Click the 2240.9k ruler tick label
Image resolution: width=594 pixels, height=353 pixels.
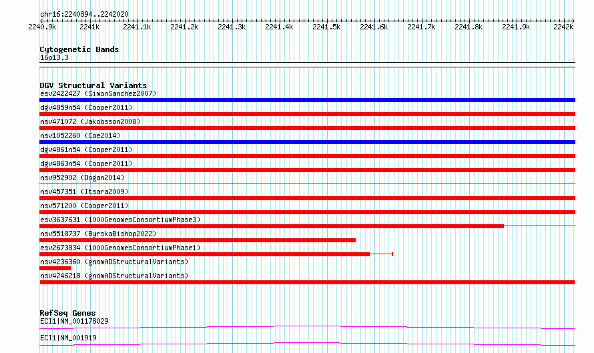(42, 27)
